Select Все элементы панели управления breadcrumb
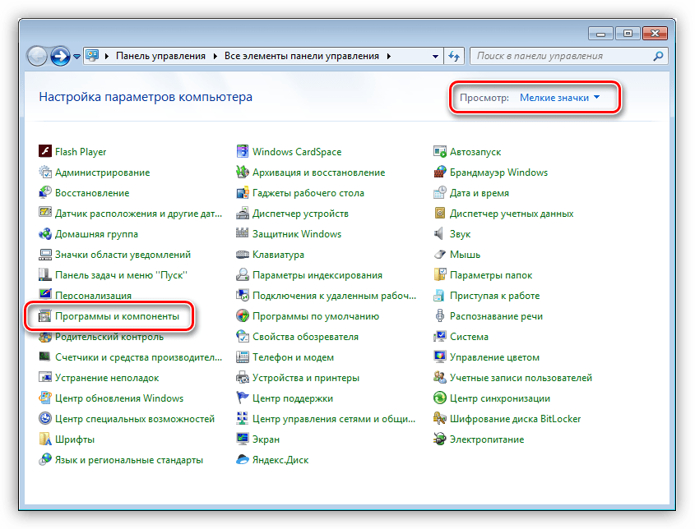The width and height of the screenshot is (695, 529). pos(301,56)
